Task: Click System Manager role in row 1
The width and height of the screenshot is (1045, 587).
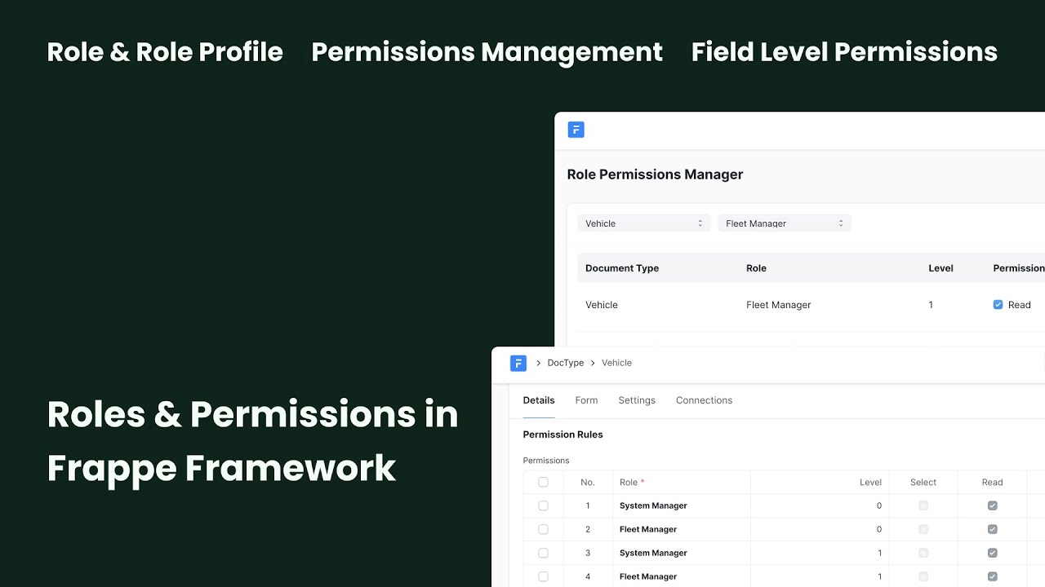Action: tap(653, 506)
